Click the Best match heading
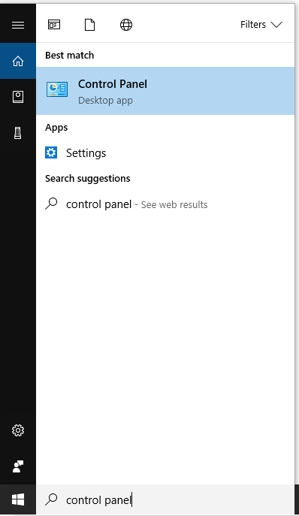299x516 pixels. (69, 56)
